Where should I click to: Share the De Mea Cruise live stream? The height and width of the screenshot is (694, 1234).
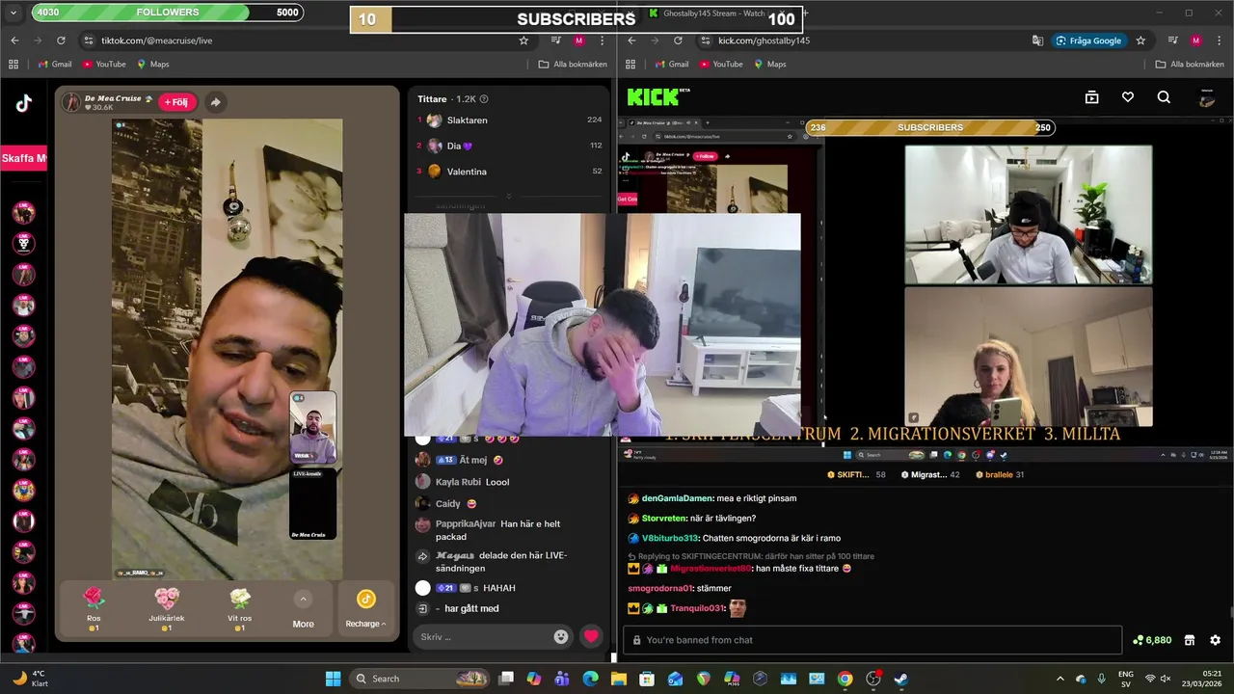215,102
